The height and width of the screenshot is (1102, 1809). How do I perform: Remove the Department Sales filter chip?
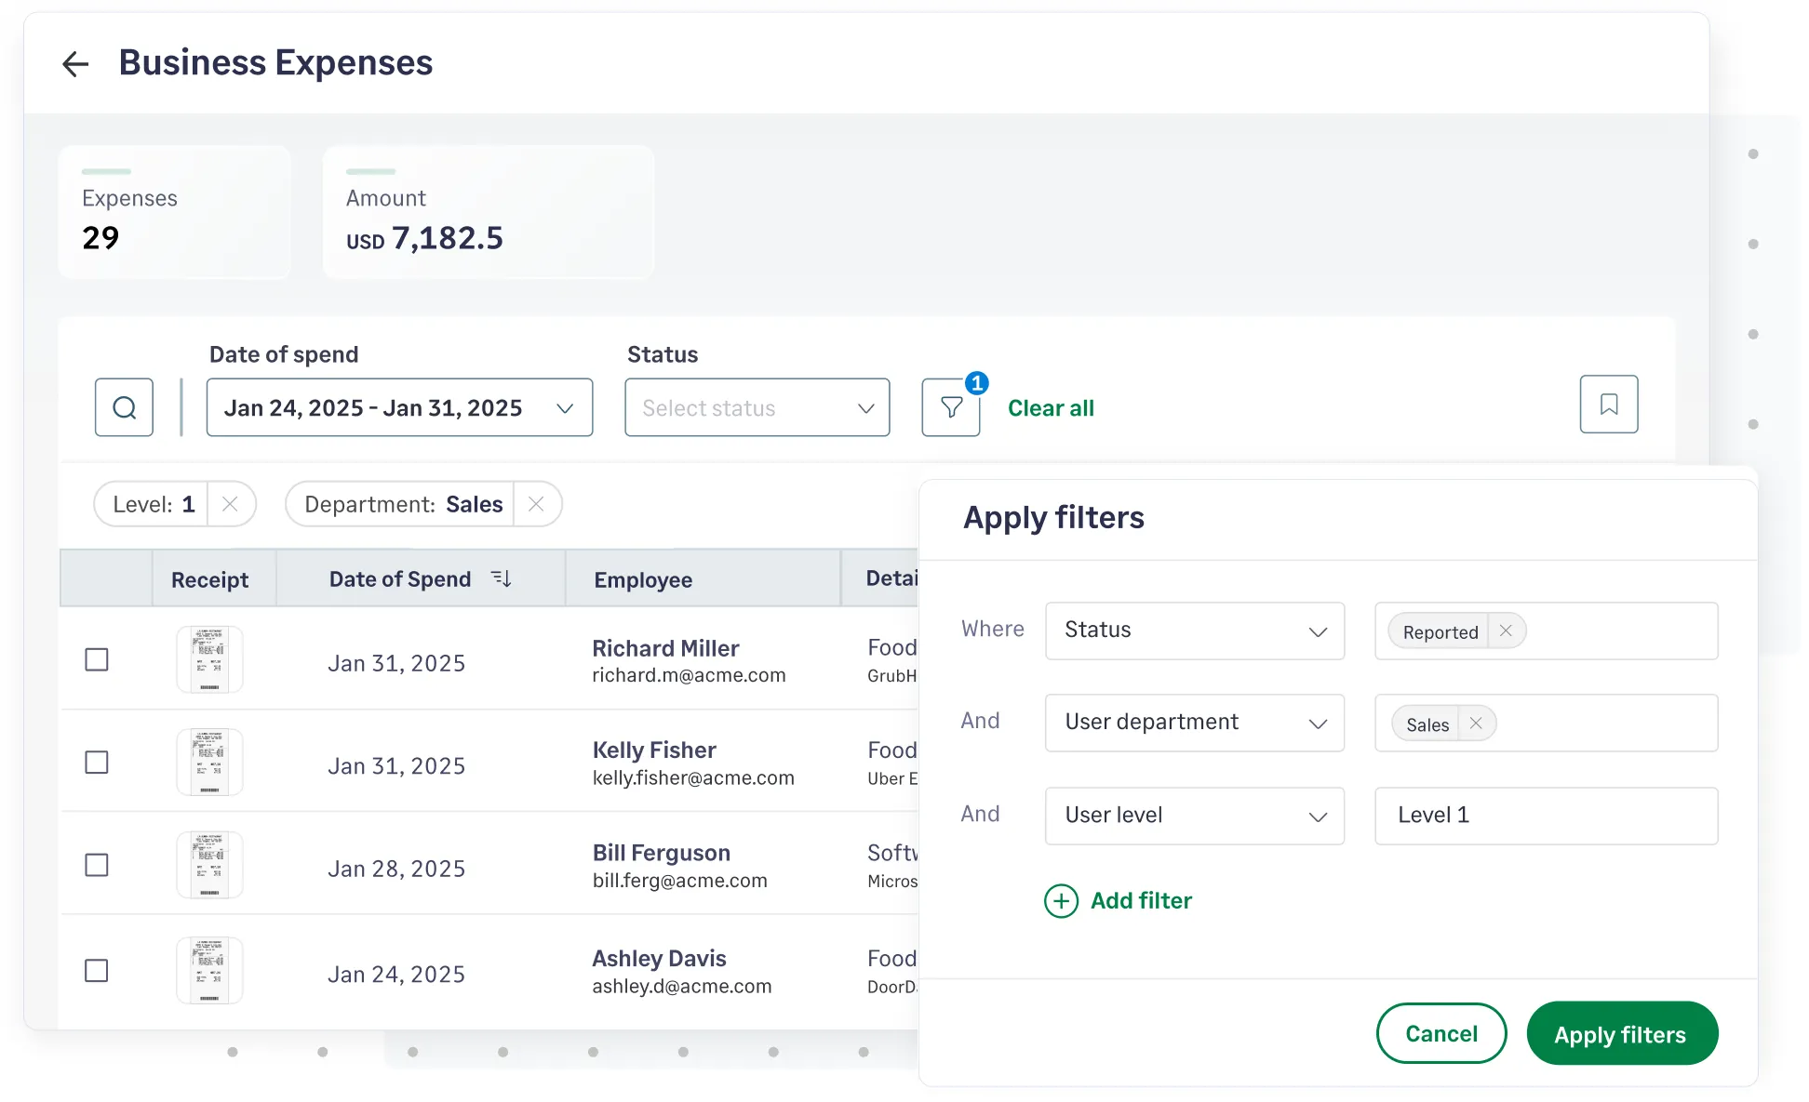coord(536,504)
